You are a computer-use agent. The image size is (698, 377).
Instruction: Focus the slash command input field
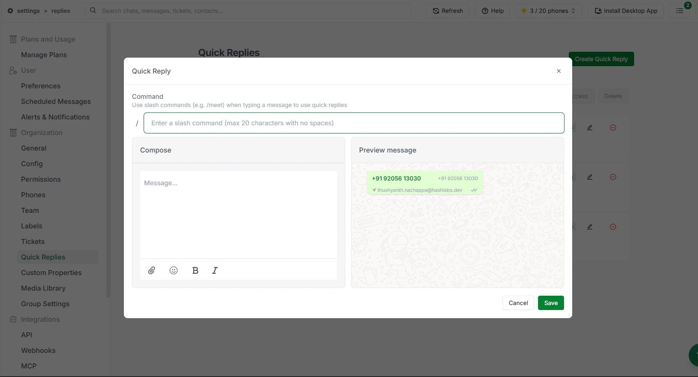click(x=354, y=123)
